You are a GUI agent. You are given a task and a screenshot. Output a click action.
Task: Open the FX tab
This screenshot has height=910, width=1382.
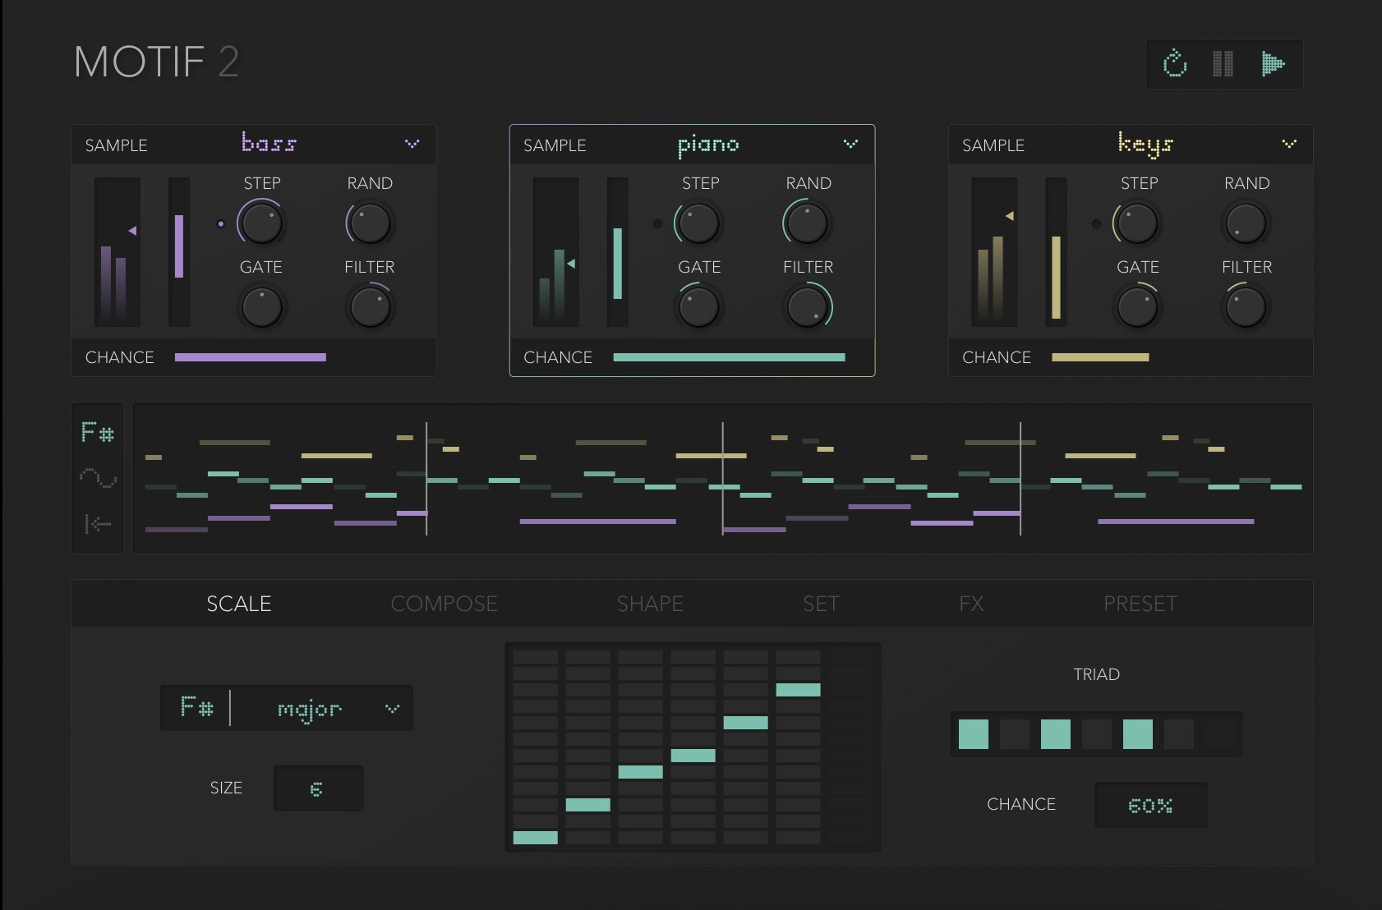[x=972, y=603]
